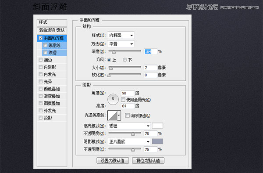Click the light angle dial
The width and height of the screenshot is (263, 173).
[113, 99]
